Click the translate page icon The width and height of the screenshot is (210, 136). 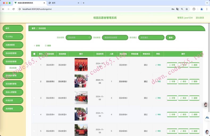[178, 9]
